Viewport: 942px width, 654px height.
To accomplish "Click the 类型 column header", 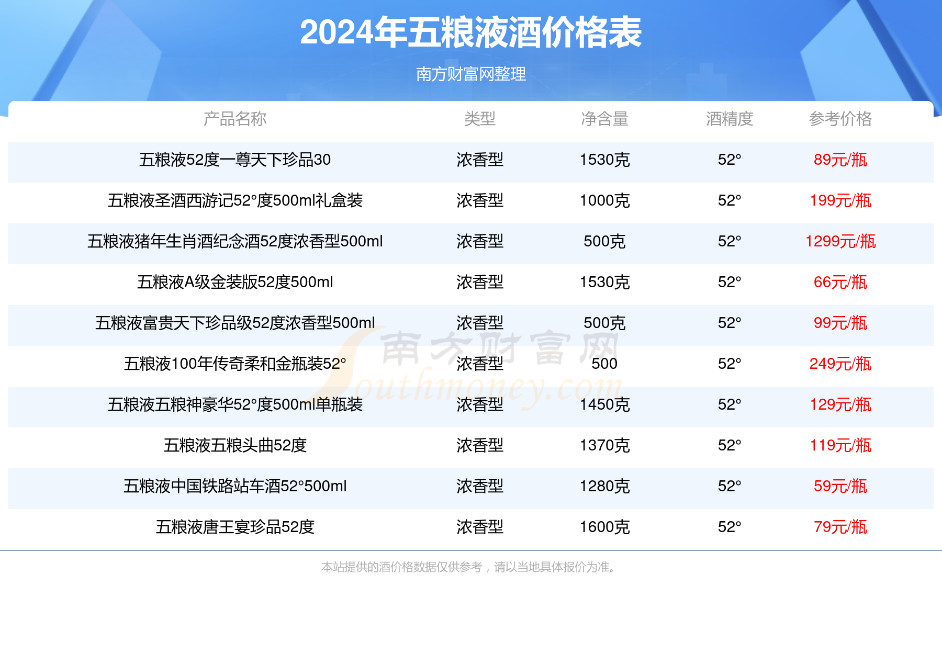I will (x=480, y=119).
